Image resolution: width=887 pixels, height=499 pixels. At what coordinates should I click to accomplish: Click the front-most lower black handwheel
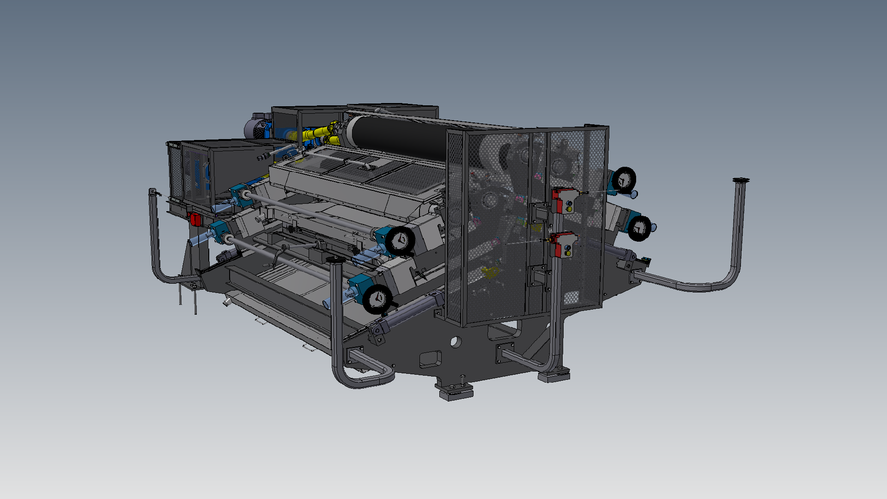pyautogui.click(x=378, y=299)
